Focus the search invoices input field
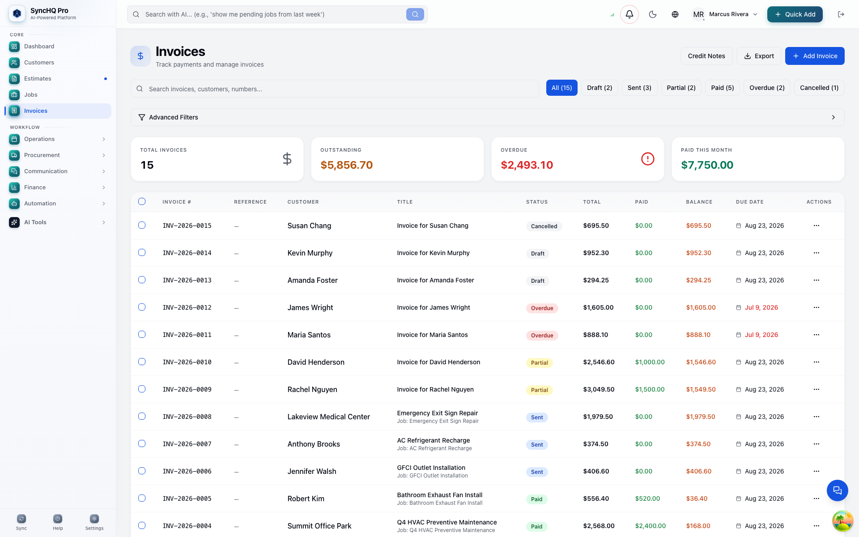859x537 pixels. [335, 89]
